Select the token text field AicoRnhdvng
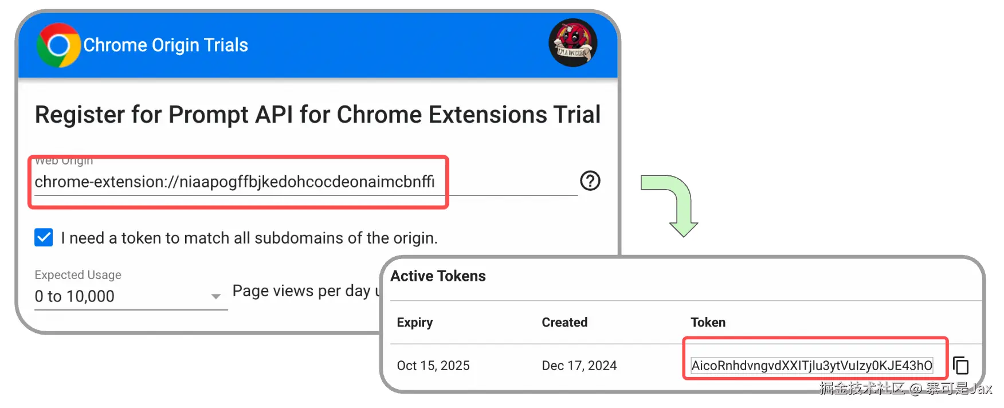Image resolution: width=1004 pixels, height=408 pixels. [812, 366]
